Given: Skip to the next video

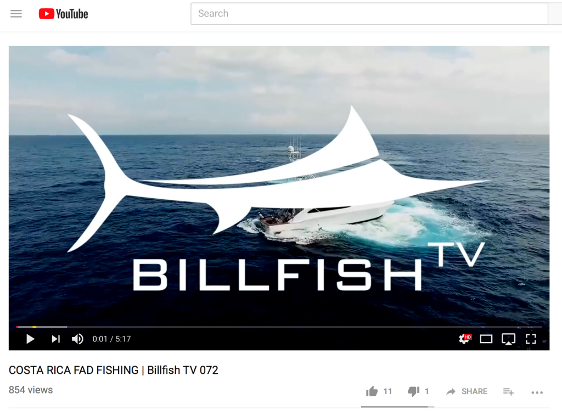Looking at the screenshot, I should pyautogui.click(x=55, y=339).
